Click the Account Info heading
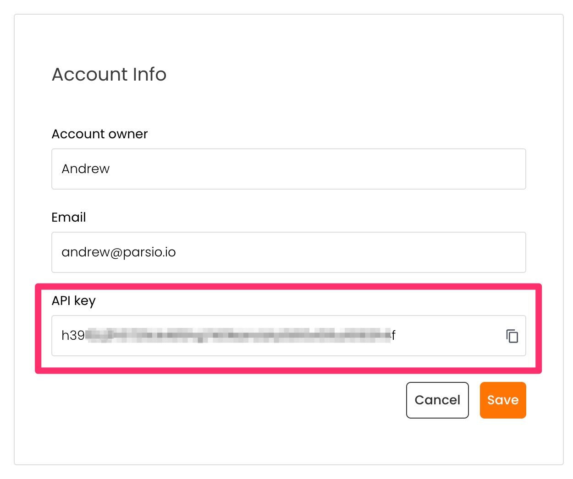 point(109,74)
